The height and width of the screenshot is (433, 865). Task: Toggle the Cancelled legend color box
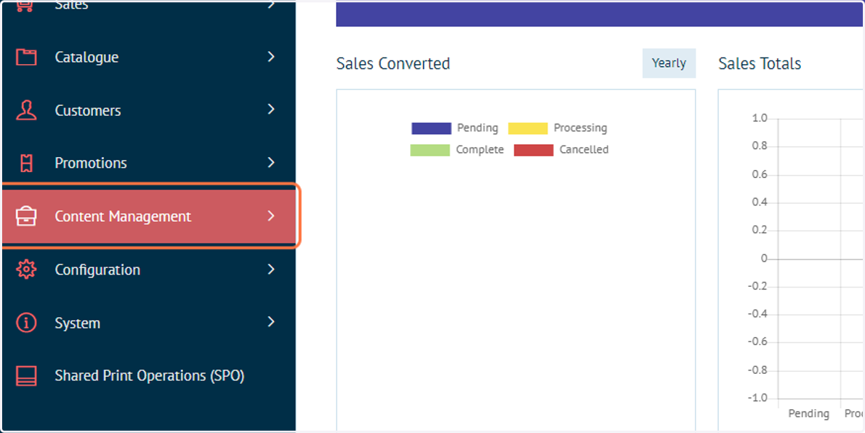533,150
